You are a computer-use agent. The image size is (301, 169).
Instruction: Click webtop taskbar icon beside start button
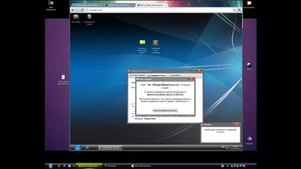87,147
